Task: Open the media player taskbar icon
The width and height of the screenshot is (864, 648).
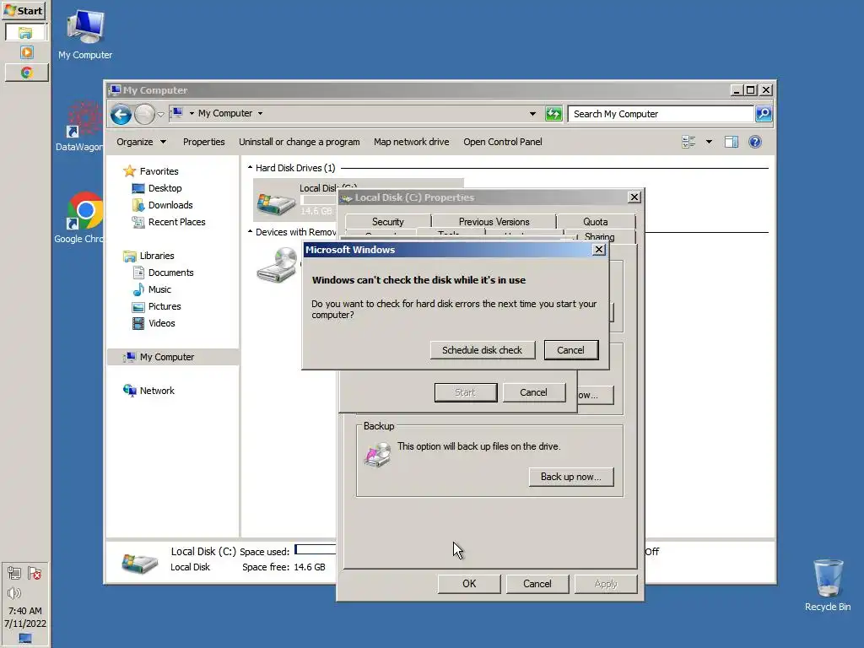Action: (26, 52)
